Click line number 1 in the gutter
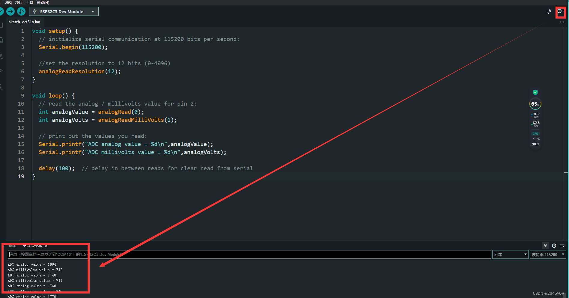 22,31
